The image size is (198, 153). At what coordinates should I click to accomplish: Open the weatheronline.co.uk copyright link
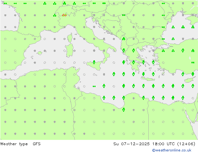[x=172, y=150]
